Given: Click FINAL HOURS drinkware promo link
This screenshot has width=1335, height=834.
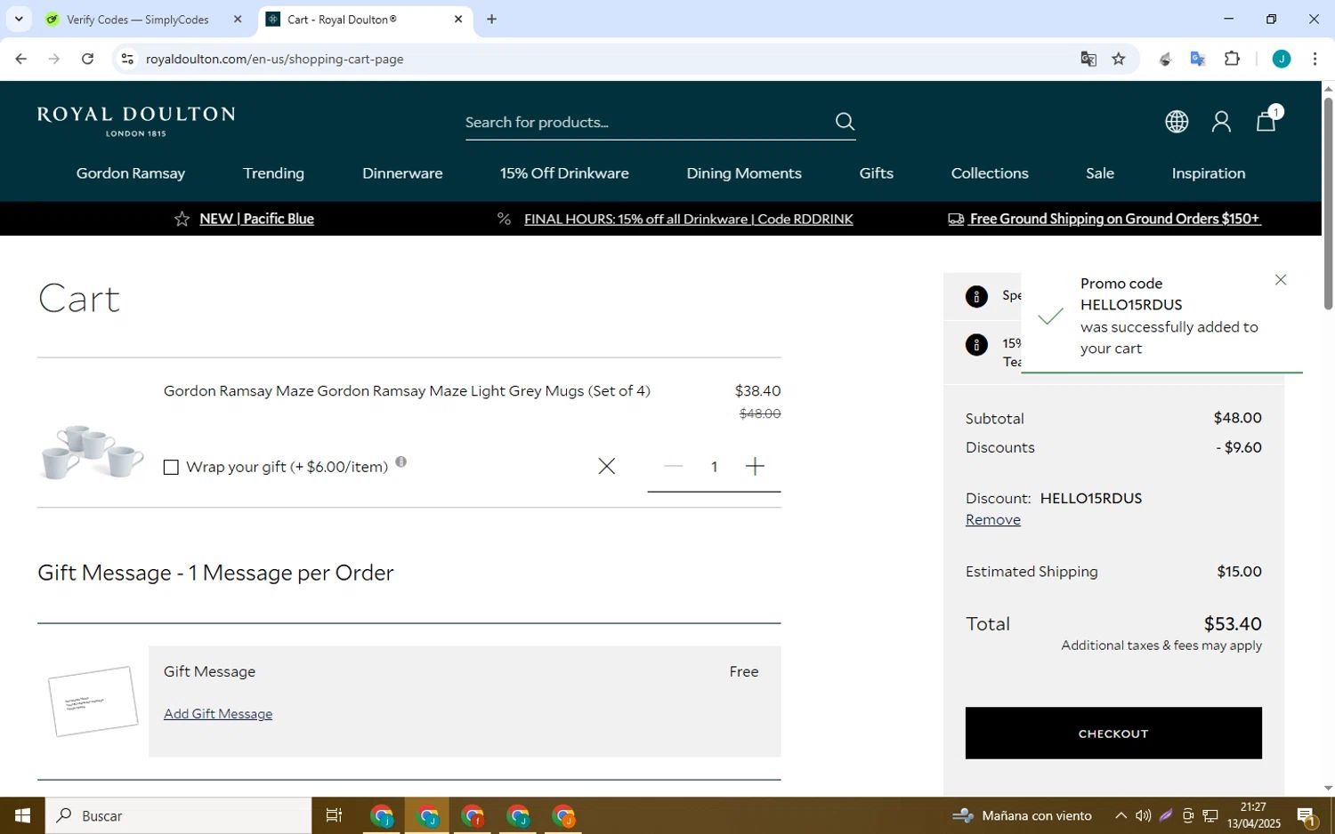Looking at the screenshot, I should pyautogui.click(x=688, y=219).
